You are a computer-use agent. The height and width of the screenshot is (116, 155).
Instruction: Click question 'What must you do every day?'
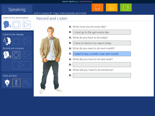coord(90,27)
